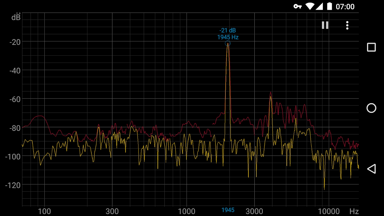Tap the Wi-Fi status icon
Screen dimensions: 384x216
click(310, 6)
